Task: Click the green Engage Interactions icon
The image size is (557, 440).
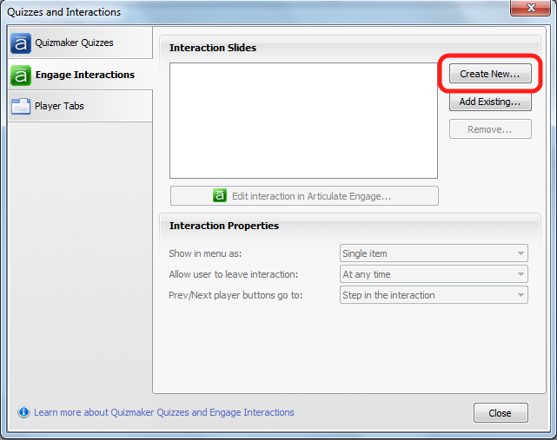Action: click(21, 76)
